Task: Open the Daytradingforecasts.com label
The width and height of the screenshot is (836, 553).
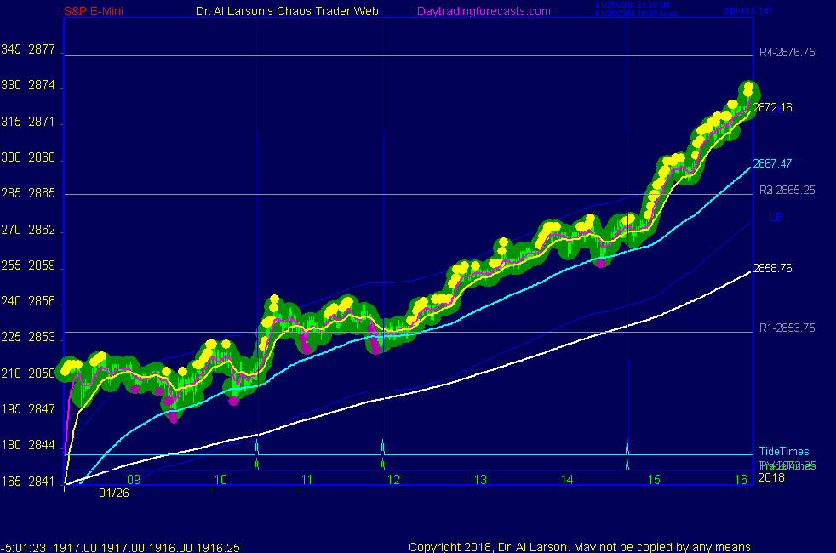Action: click(x=484, y=11)
